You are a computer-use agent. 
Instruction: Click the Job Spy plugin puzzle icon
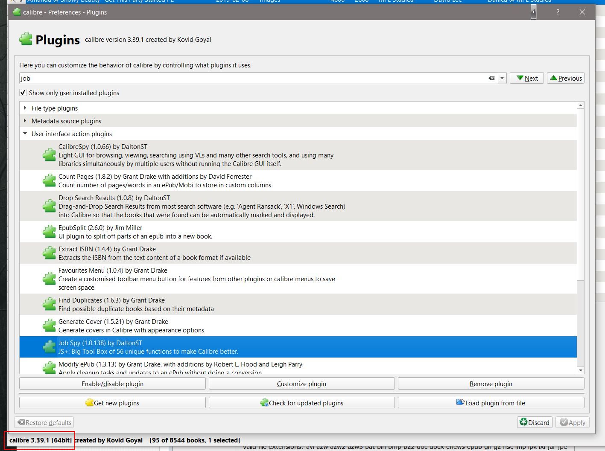[49, 347]
